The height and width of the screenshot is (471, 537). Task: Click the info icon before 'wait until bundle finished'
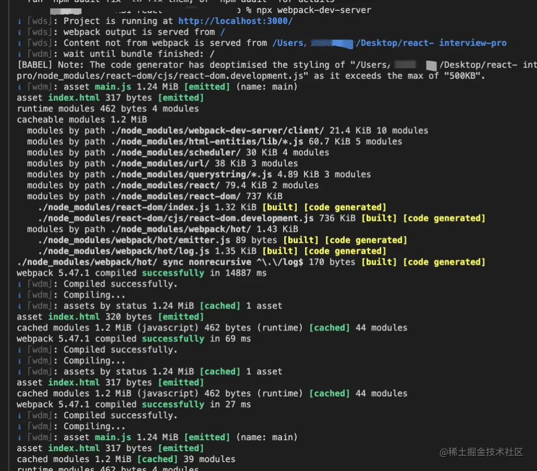[x=19, y=54]
